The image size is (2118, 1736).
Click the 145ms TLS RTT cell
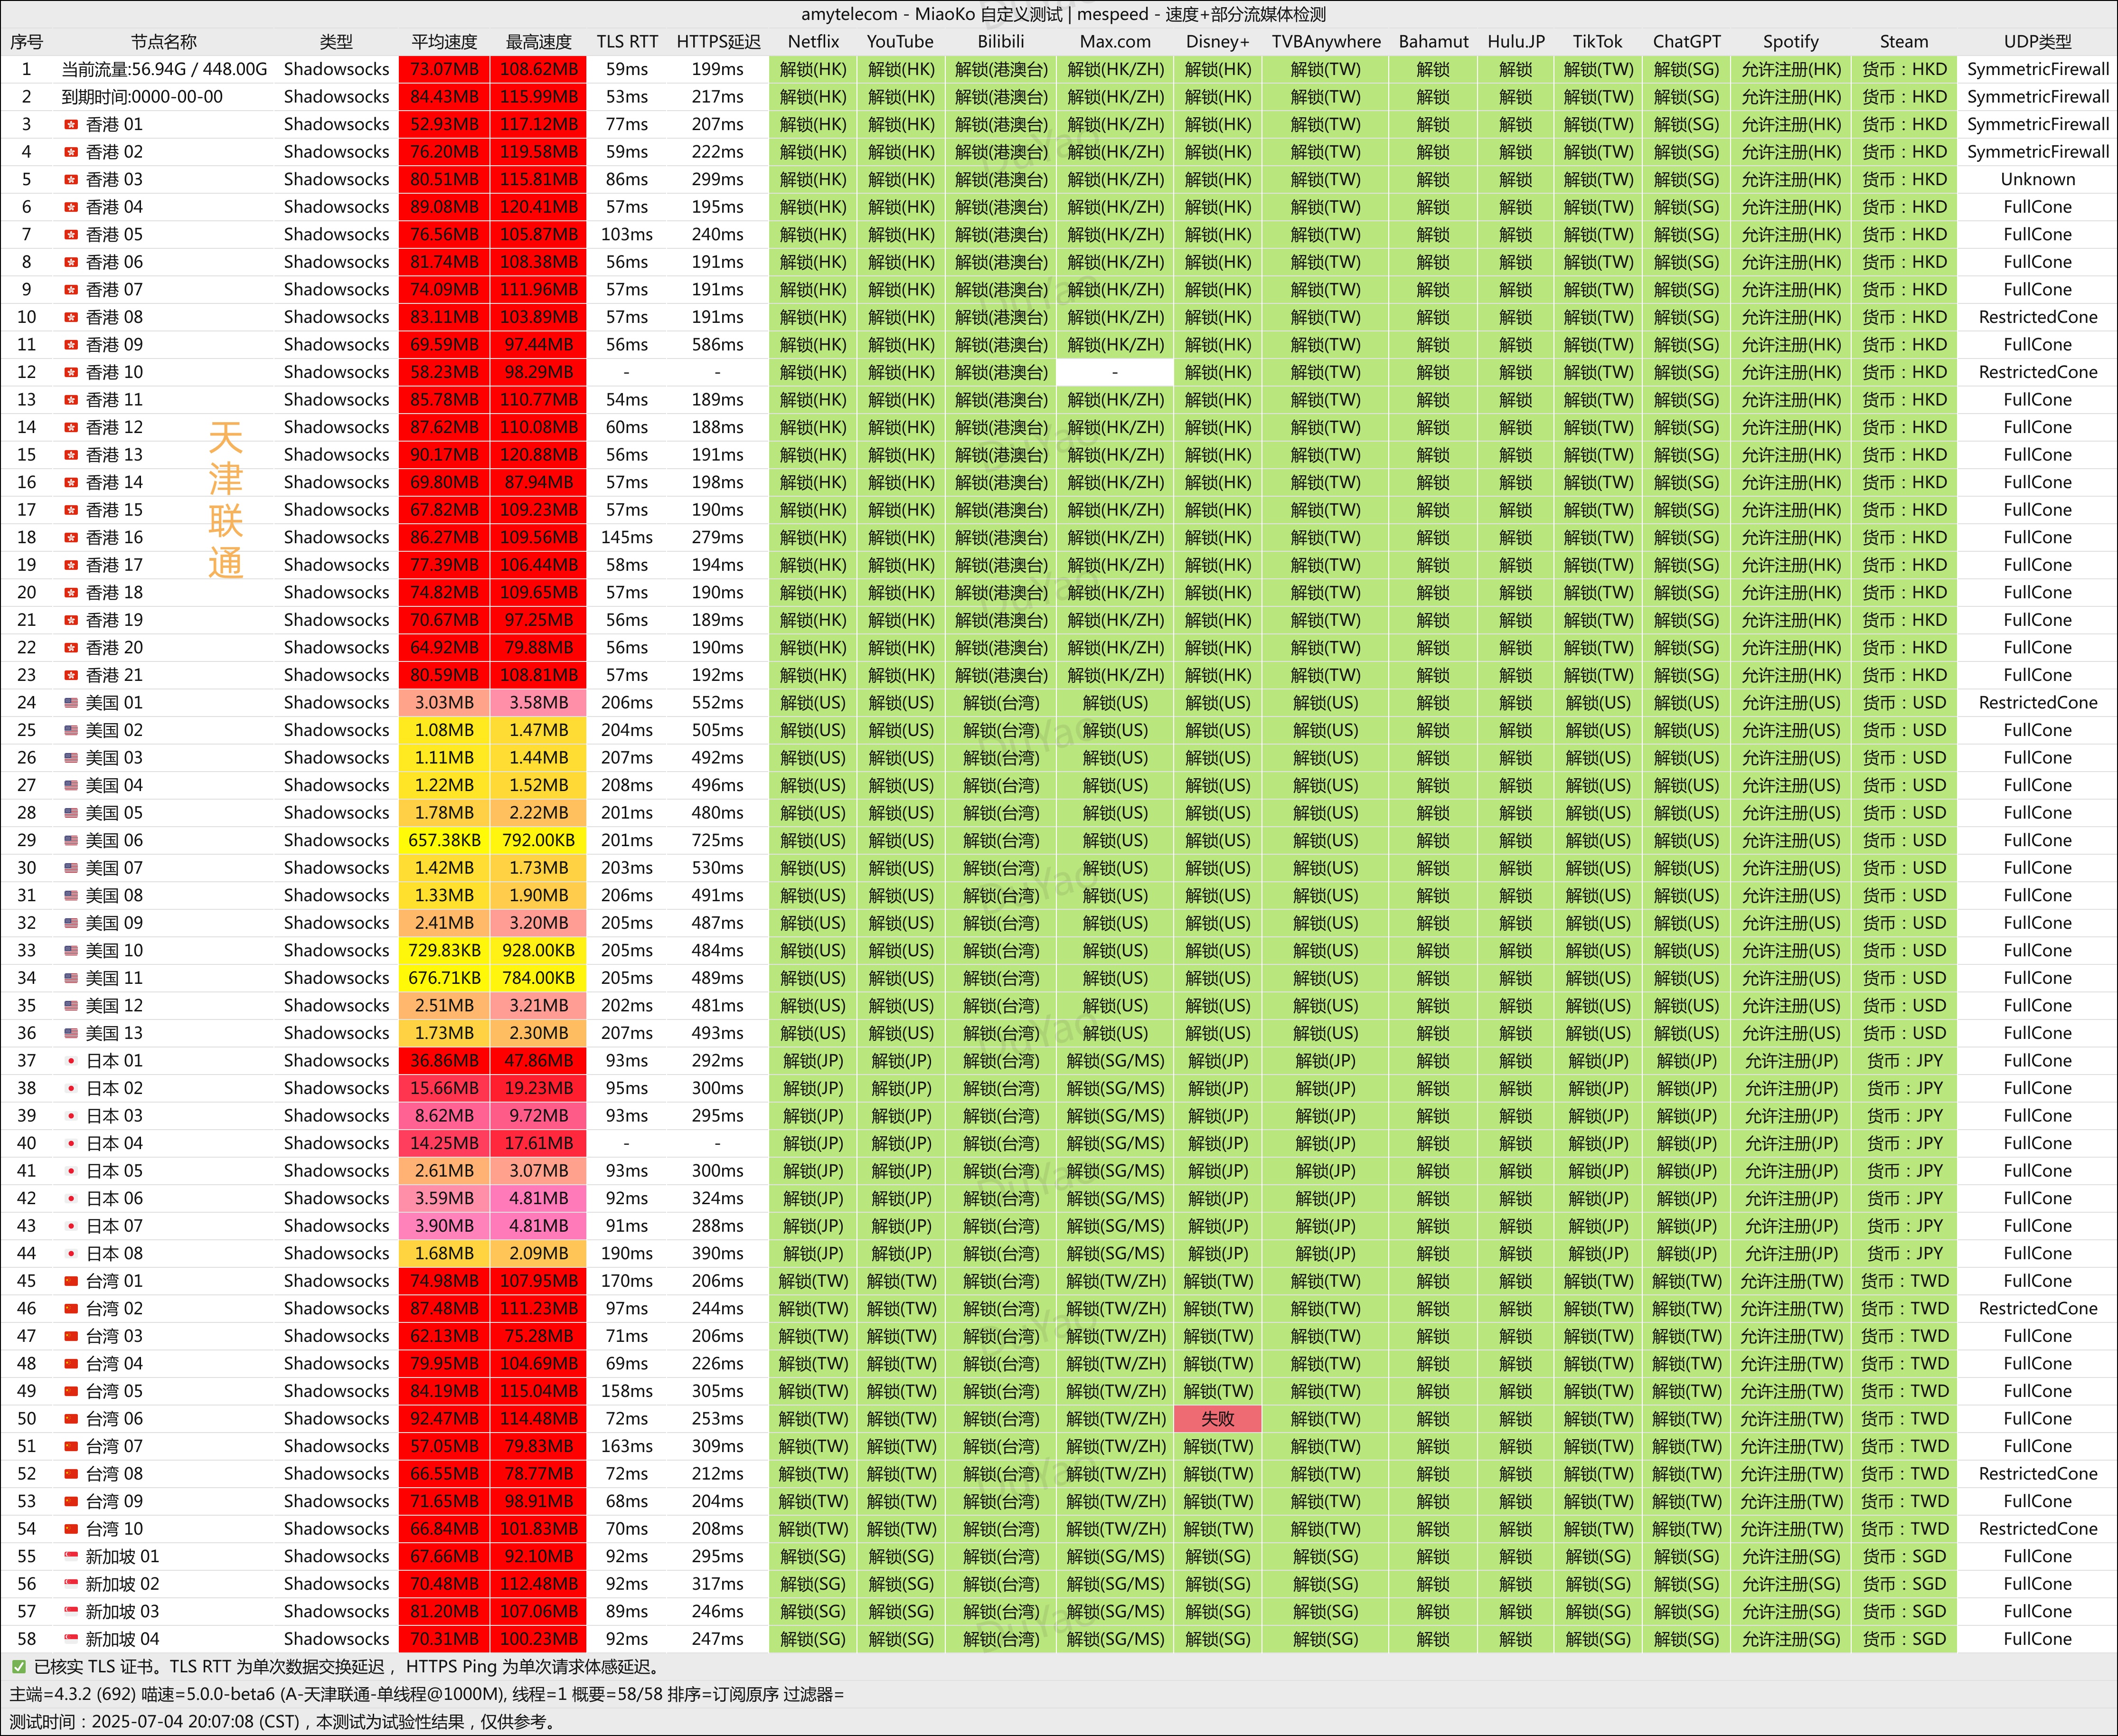[627, 537]
